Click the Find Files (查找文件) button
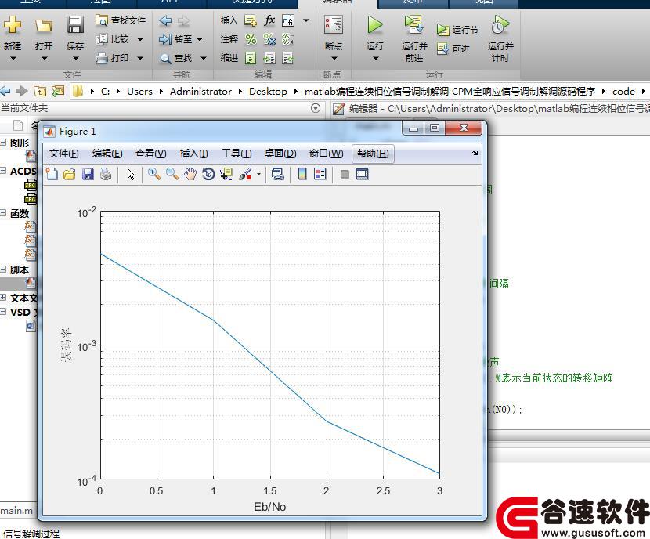The width and height of the screenshot is (650, 539). click(121, 20)
